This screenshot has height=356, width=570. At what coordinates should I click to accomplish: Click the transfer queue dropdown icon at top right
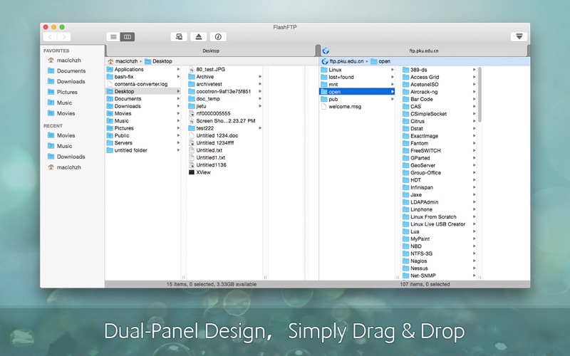pos(519,37)
